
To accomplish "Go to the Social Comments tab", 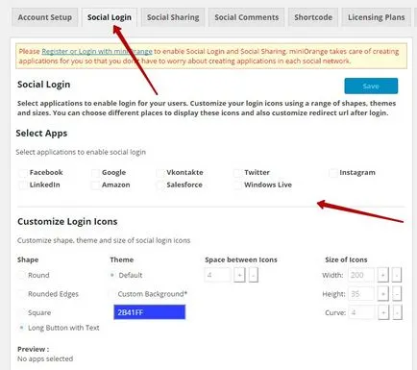I will coord(247,17).
